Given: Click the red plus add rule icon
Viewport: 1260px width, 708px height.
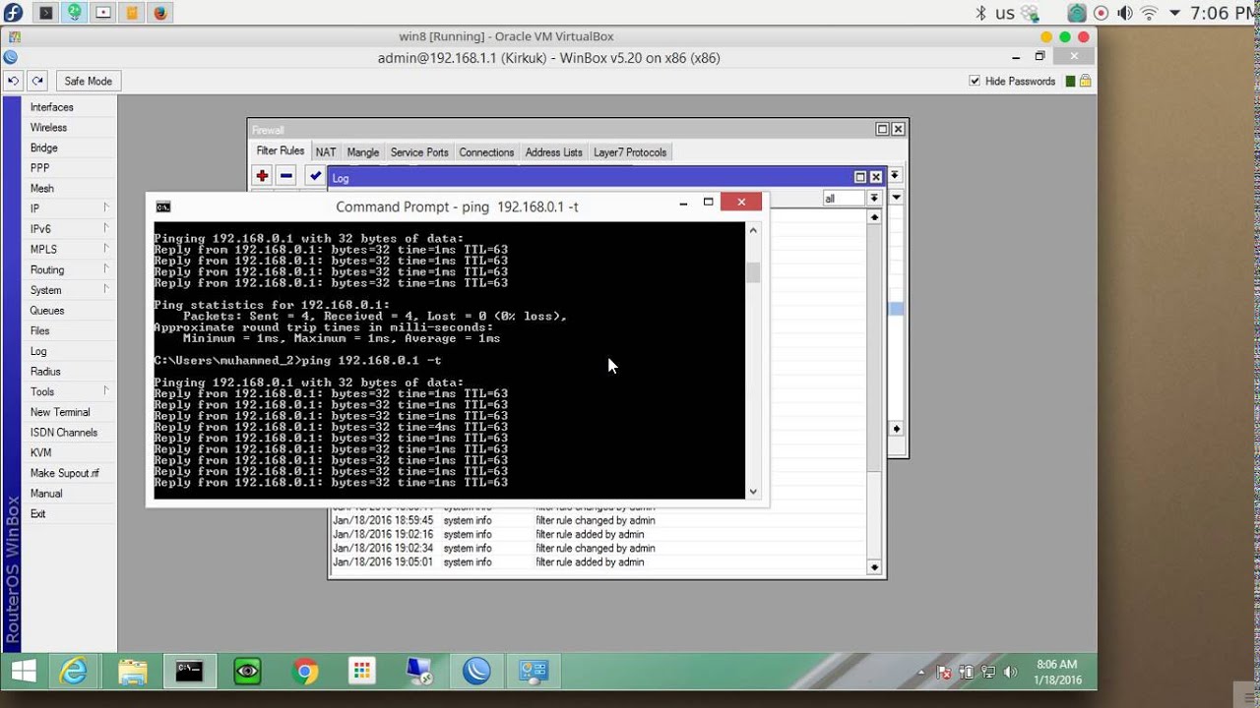Looking at the screenshot, I should pos(262,176).
